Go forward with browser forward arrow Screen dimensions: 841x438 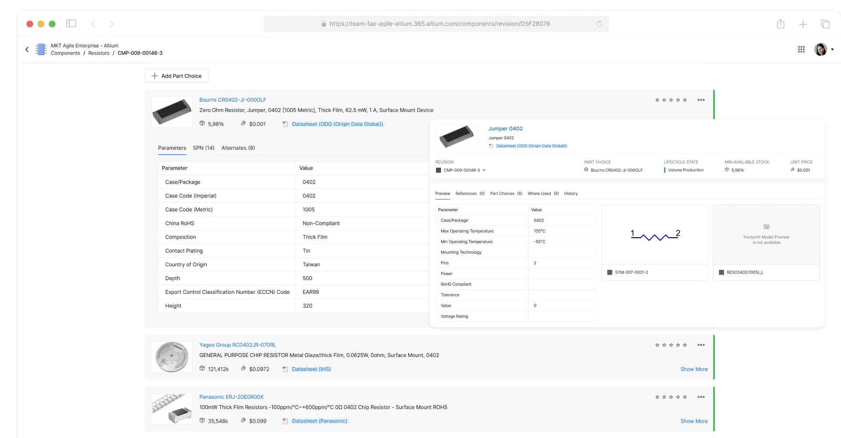112,24
